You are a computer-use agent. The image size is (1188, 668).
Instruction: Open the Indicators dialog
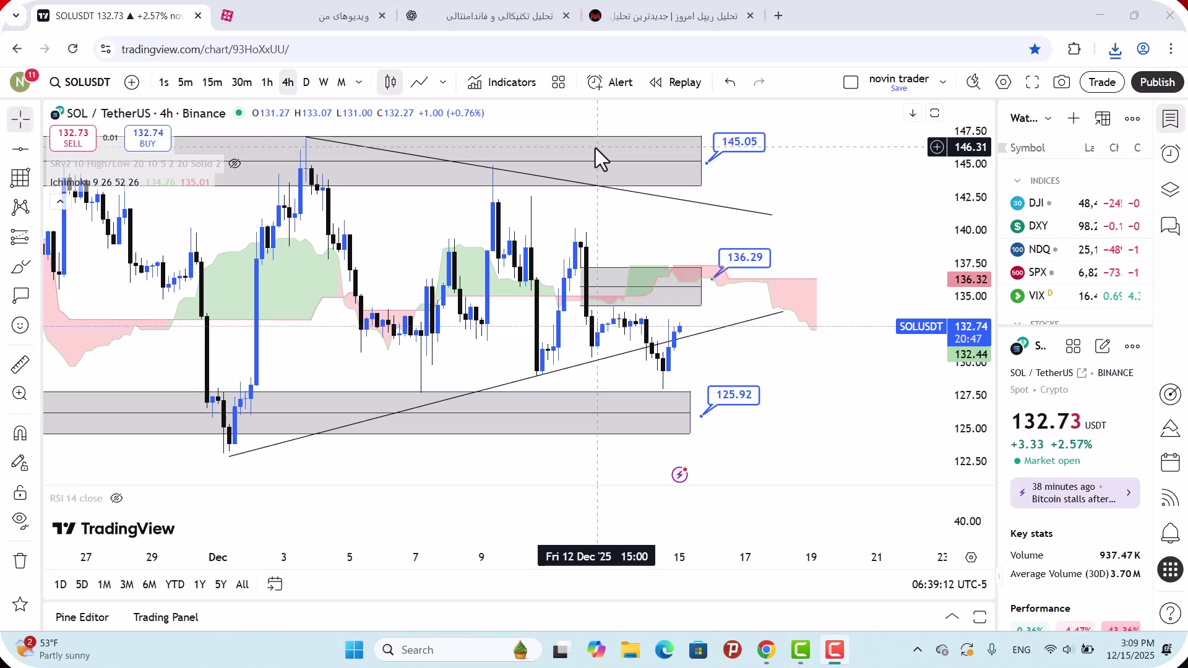(x=502, y=82)
